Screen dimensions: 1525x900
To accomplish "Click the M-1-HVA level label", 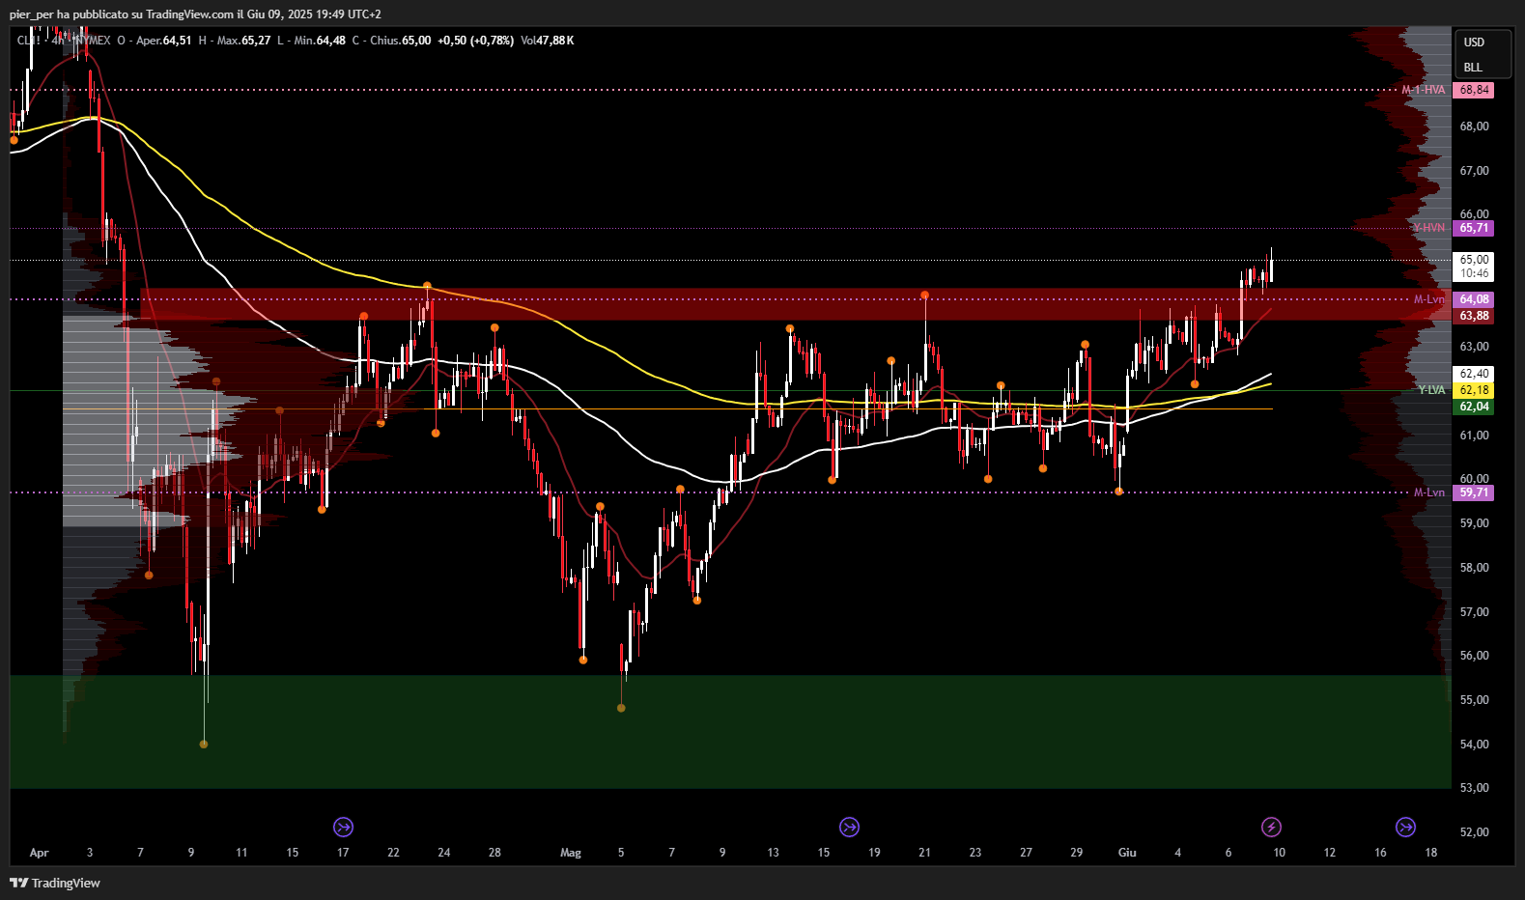I will click(x=1424, y=90).
